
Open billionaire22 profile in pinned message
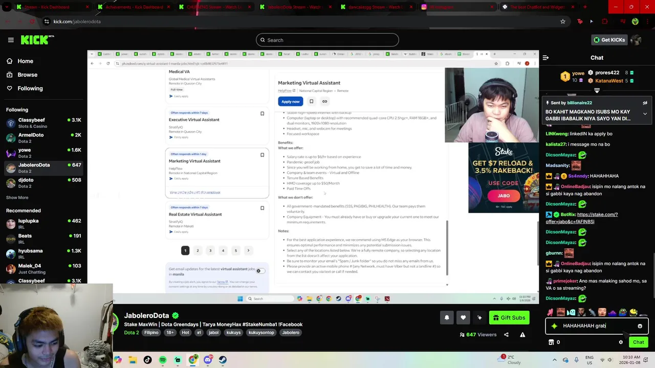579,103
